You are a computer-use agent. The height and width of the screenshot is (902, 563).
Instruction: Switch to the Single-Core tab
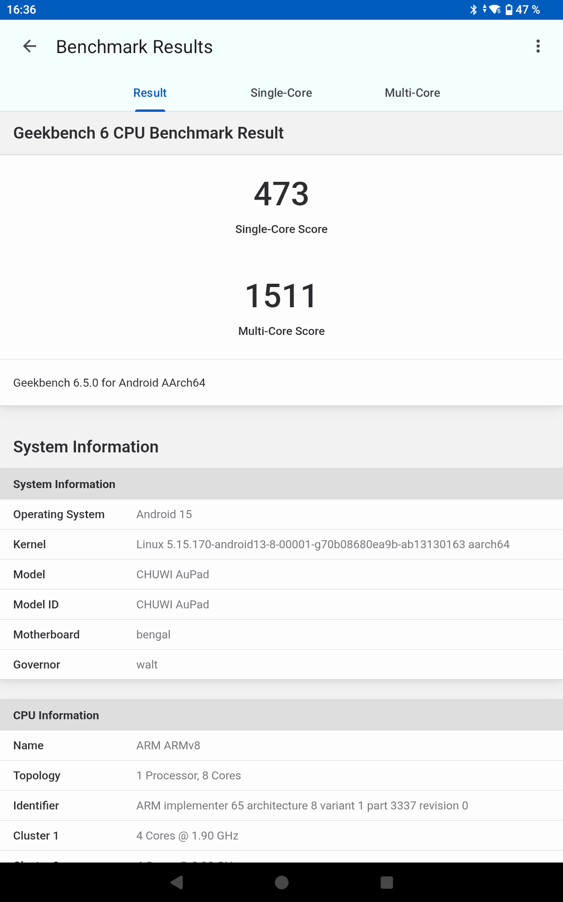pyautogui.click(x=281, y=93)
